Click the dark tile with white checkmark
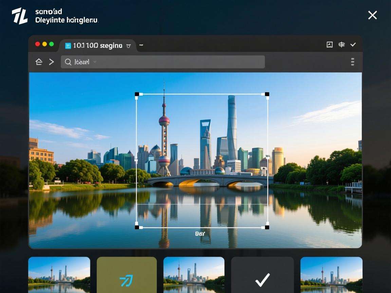 tap(262, 275)
